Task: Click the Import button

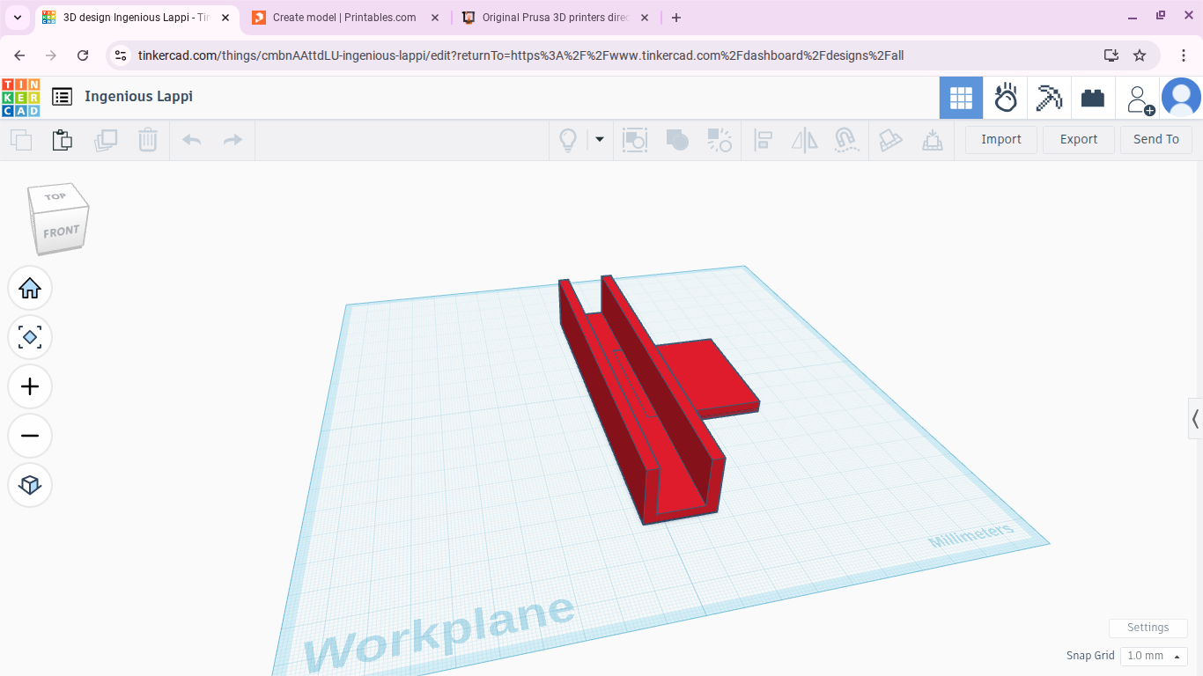Action: [x=1001, y=139]
